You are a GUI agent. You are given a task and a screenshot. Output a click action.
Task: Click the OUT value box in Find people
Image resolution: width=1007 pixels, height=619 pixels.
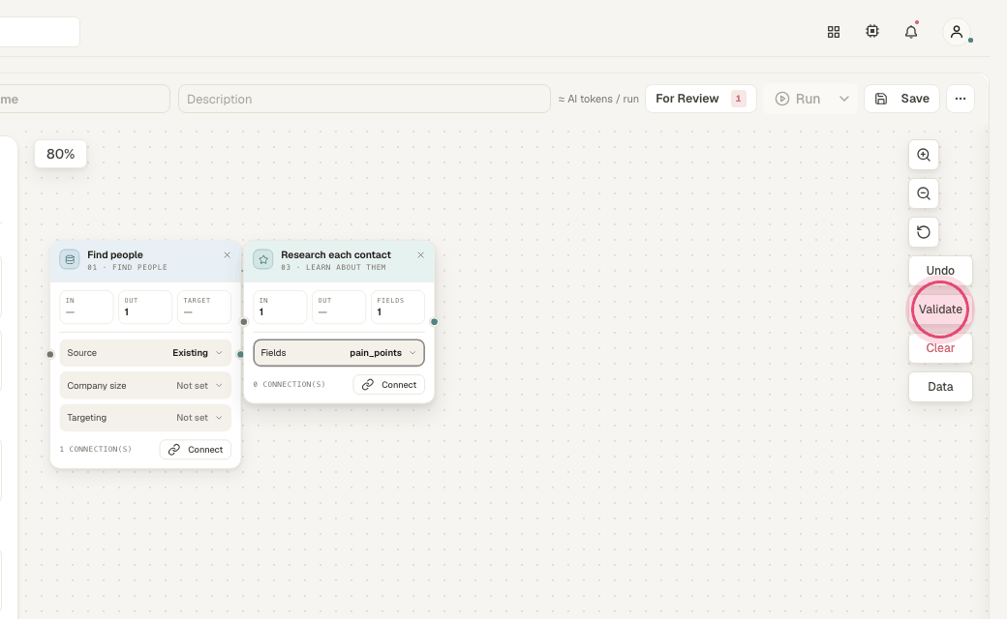[x=145, y=307]
